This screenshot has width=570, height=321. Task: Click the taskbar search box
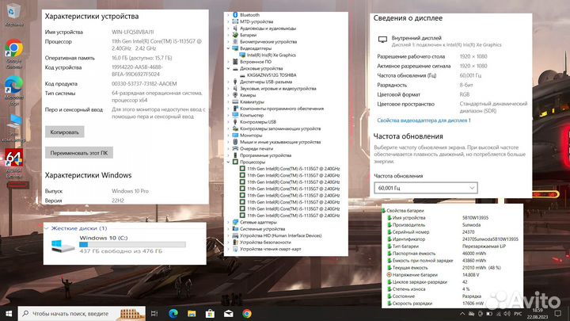pyautogui.click(x=82, y=313)
